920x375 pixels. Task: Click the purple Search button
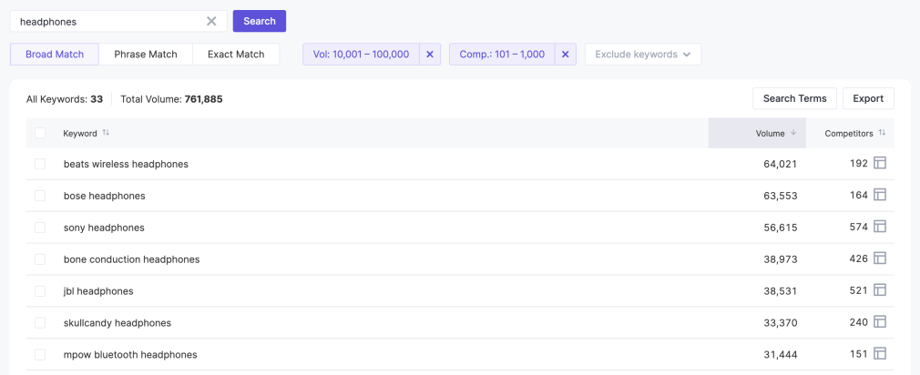point(260,21)
